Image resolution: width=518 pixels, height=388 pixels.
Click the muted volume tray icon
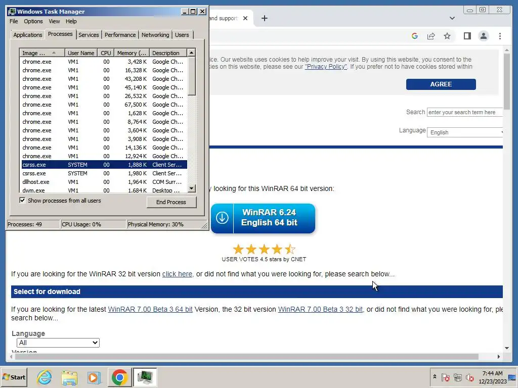[469, 377]
